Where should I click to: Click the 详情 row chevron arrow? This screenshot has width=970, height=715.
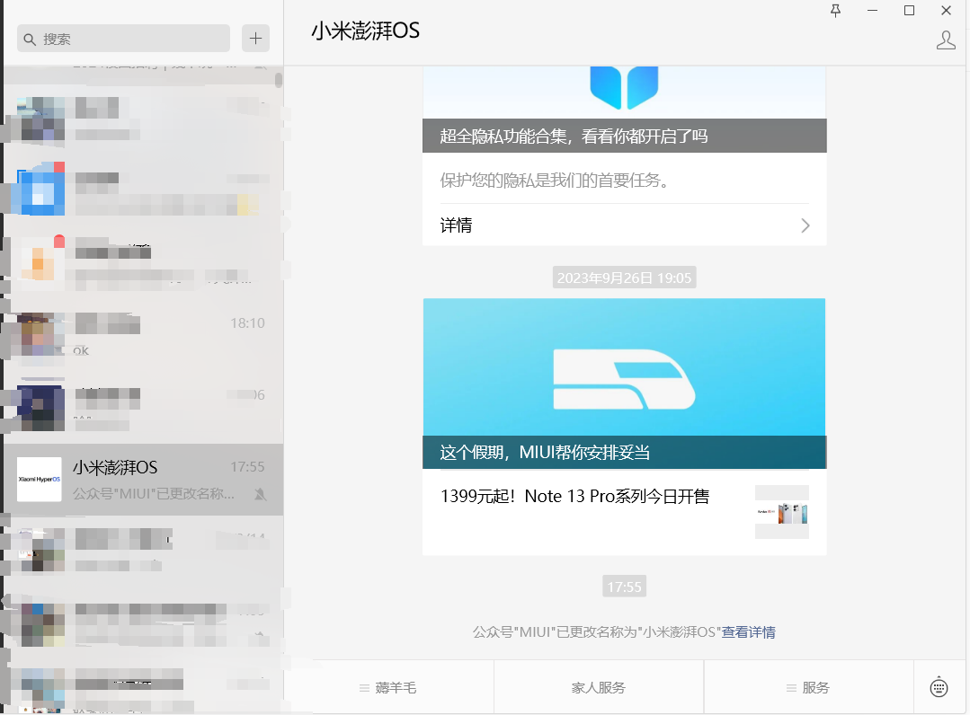tap(805, 225)
